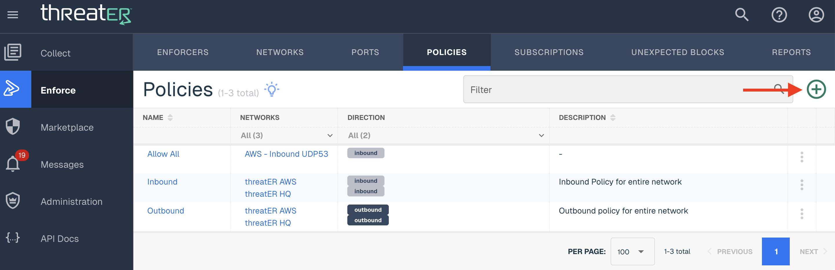Open threatER HQ network in Inbound row
This screenshot has width=835, height=270.
click(x=268, y=194)
